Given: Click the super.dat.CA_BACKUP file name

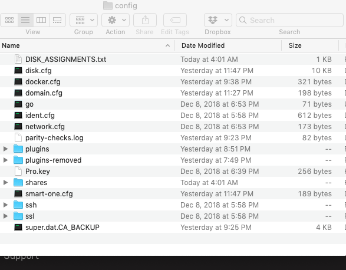Looking at the screenshot, I should click(62, 228).
